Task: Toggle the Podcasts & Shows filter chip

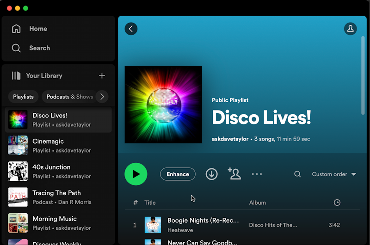Action: tap(68, 97)
